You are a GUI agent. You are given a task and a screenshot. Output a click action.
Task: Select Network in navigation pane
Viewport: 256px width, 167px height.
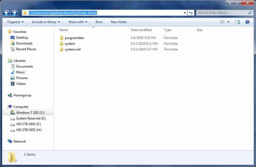(20, 141)
